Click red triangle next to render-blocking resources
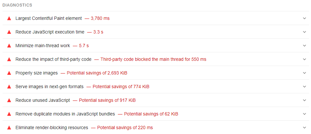 (x=9, y=127)
